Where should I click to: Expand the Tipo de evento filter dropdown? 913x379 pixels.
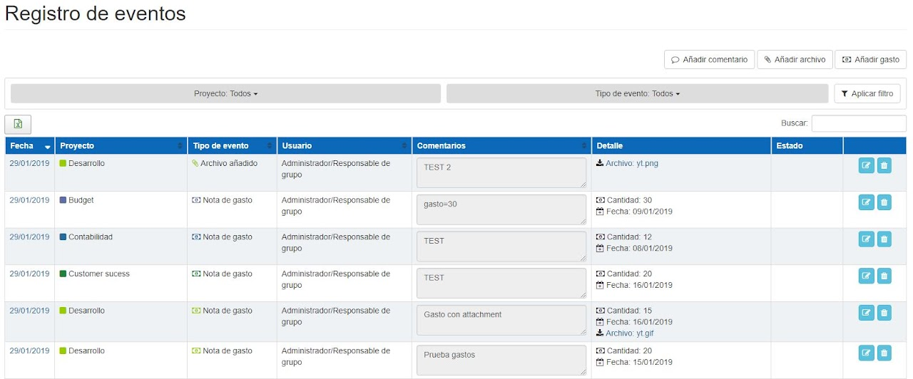pyautogui.click(x=637, y=93)
